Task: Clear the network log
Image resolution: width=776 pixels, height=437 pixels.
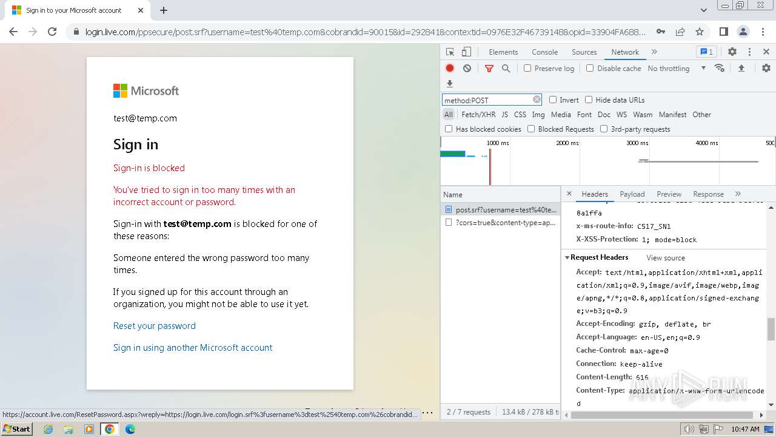Action: pyautogui.click(x=467, y=68)
